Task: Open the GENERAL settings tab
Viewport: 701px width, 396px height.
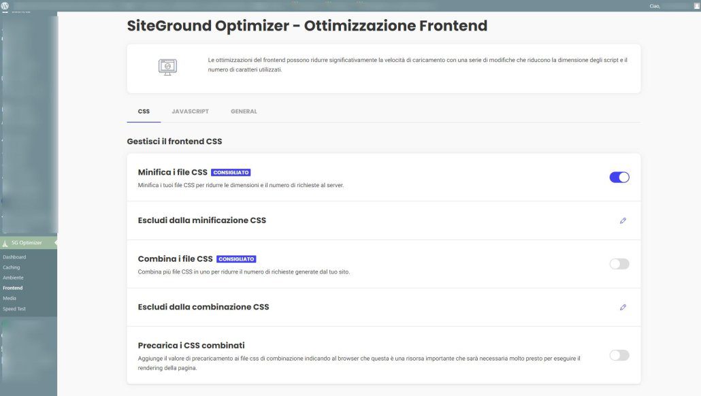Action: (244, 111)
